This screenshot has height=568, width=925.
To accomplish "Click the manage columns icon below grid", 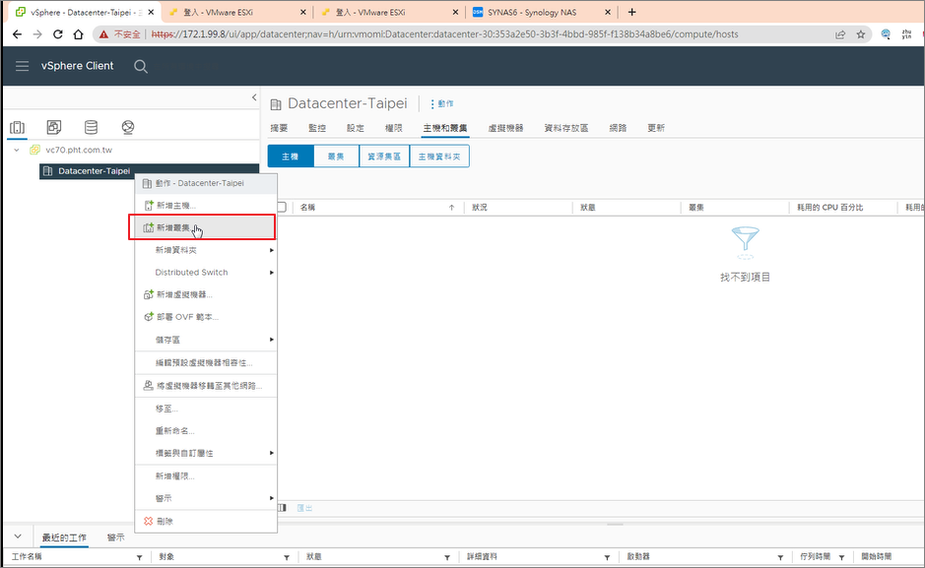I will click(x=282, y=508).
